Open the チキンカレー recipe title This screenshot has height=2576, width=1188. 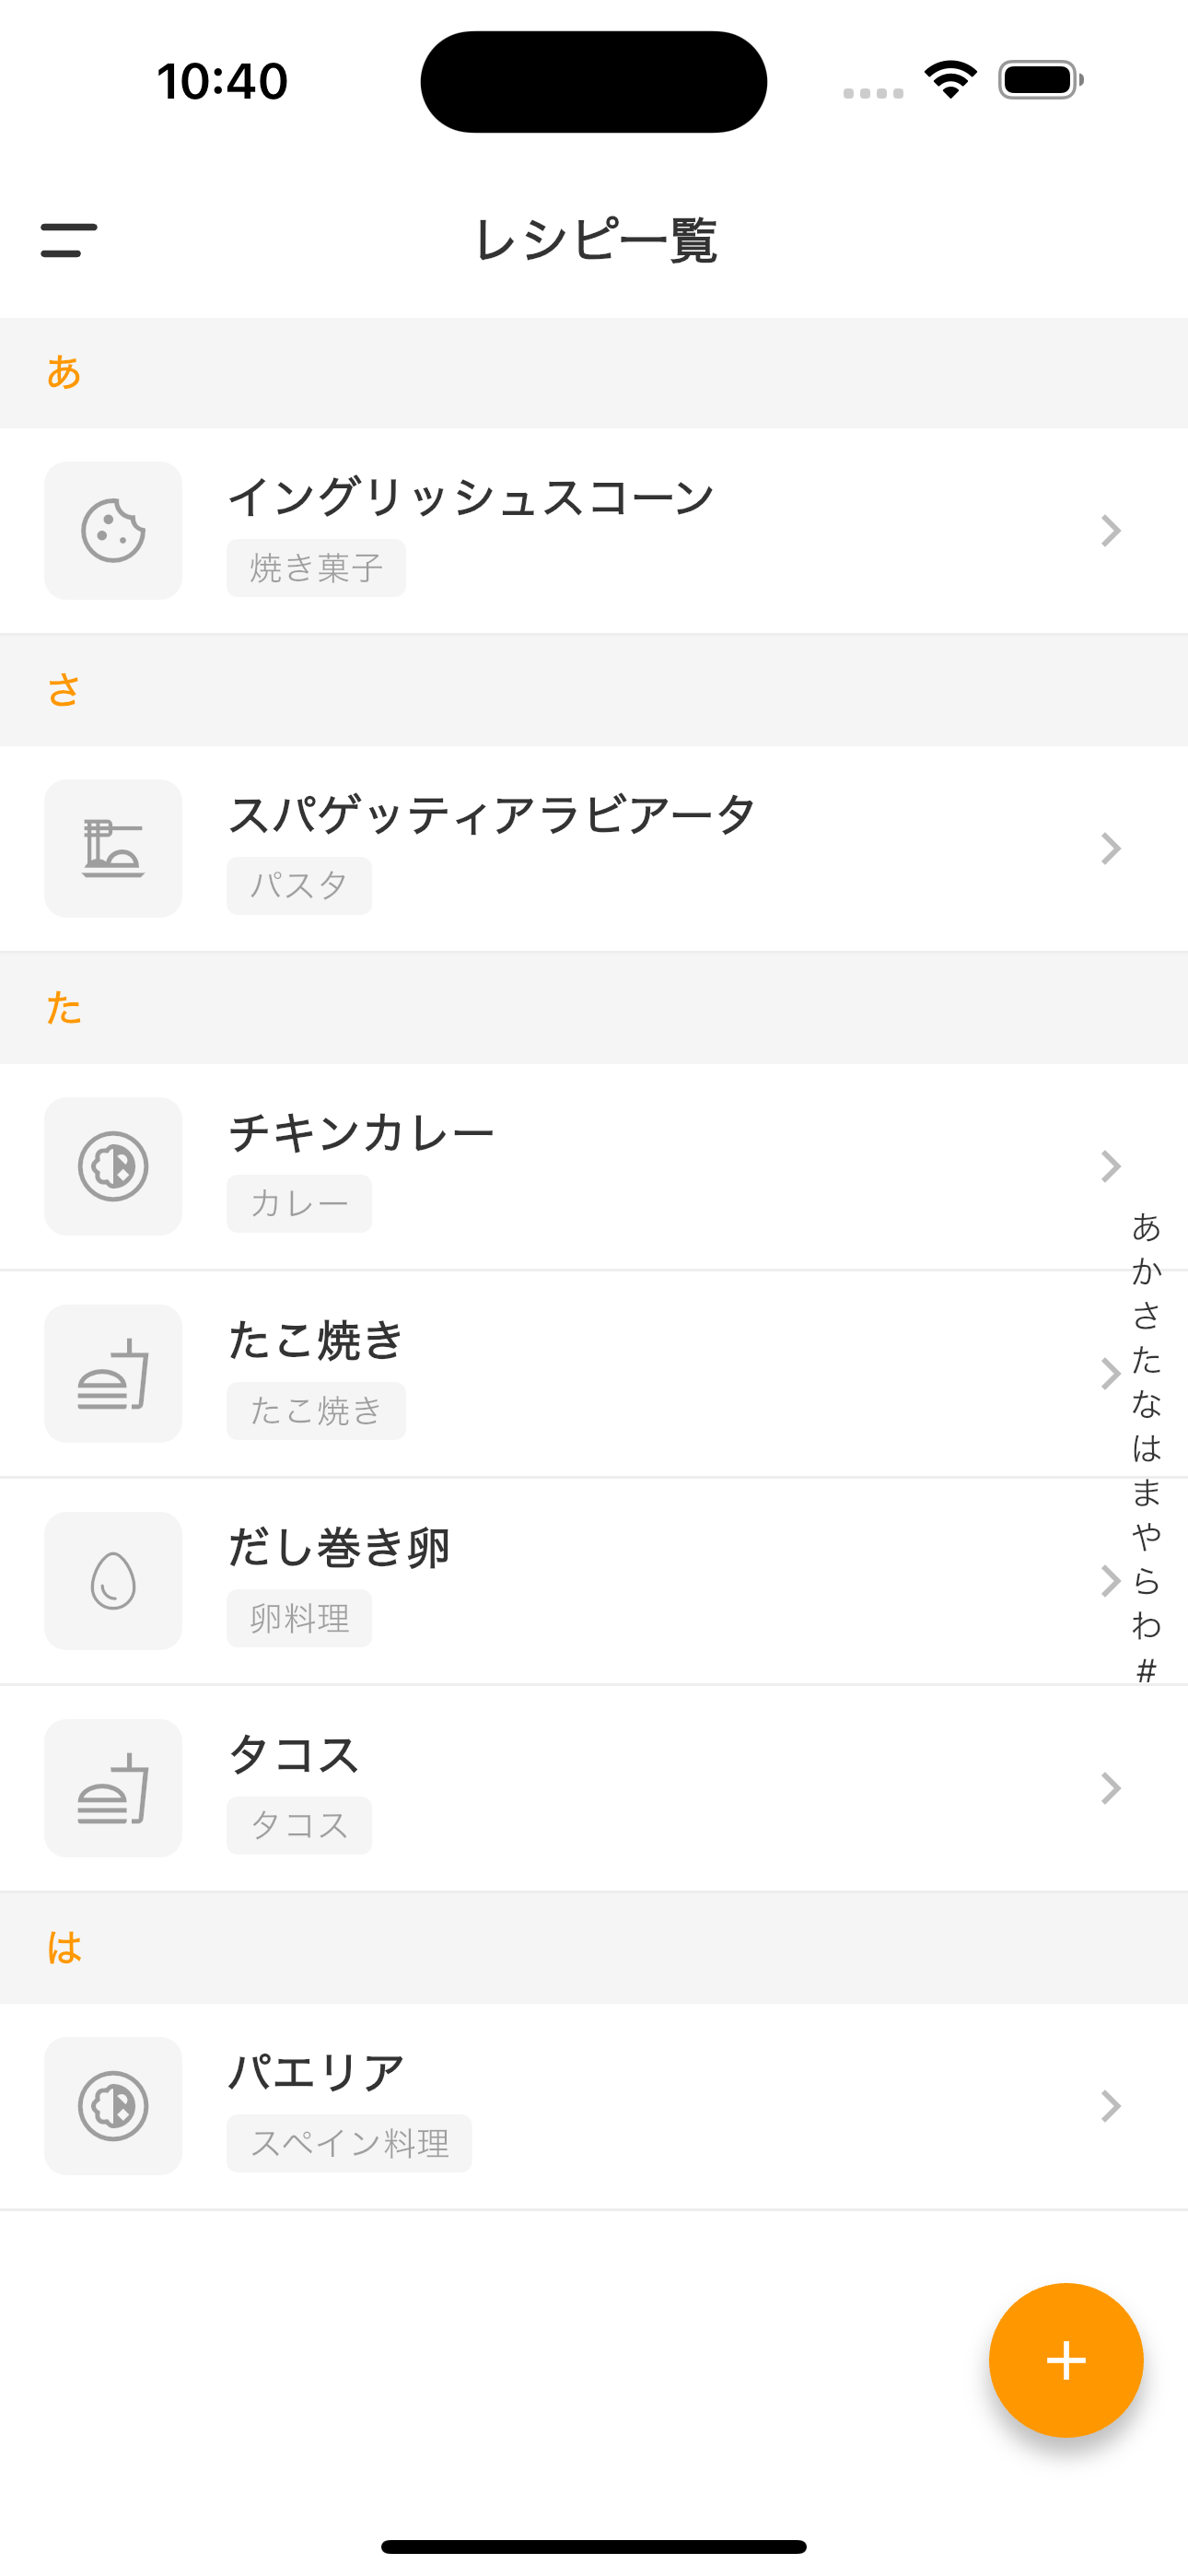361,1133
